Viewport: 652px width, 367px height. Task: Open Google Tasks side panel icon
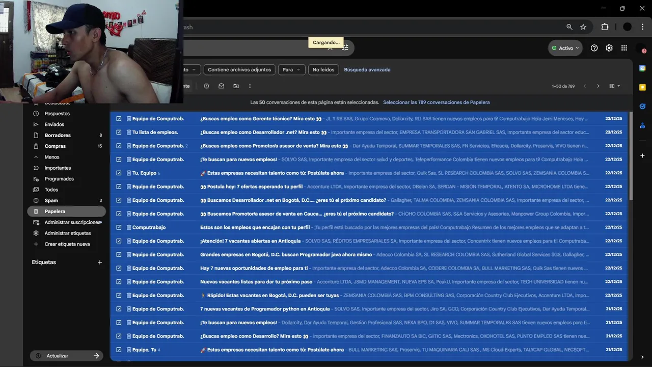[x=642, y=107]
